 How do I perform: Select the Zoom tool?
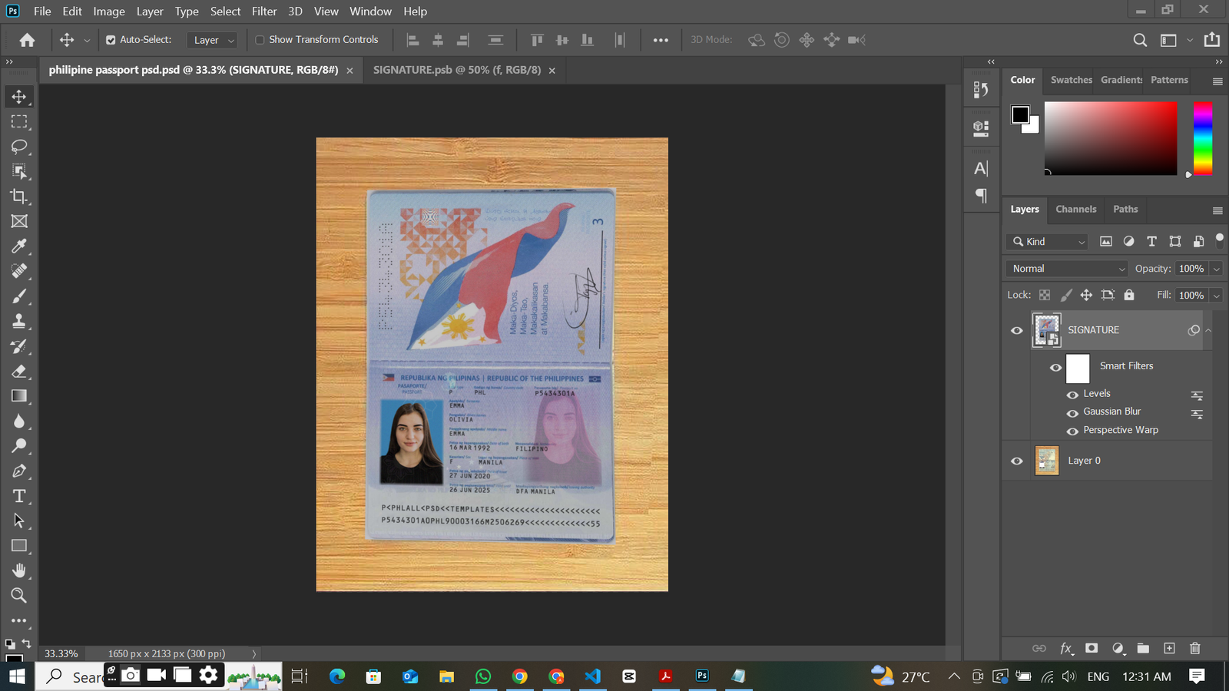tap(19, 596)
